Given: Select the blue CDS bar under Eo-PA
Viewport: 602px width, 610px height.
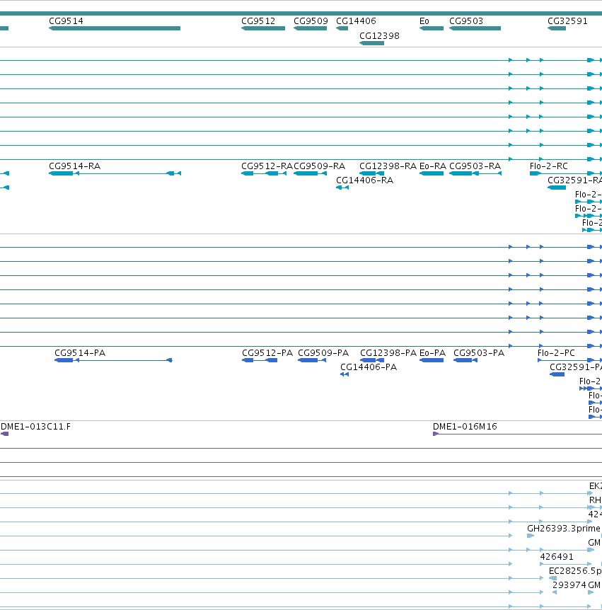Looking at the screenshot, I should pos(432,360).
